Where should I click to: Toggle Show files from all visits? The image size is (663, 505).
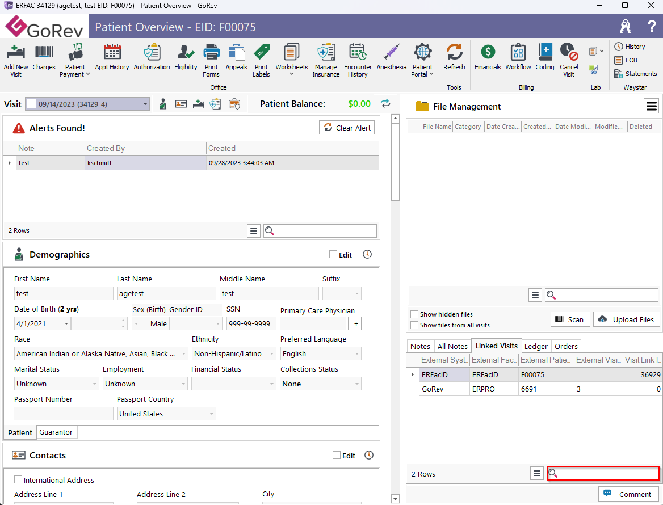[x=414, y=325]
